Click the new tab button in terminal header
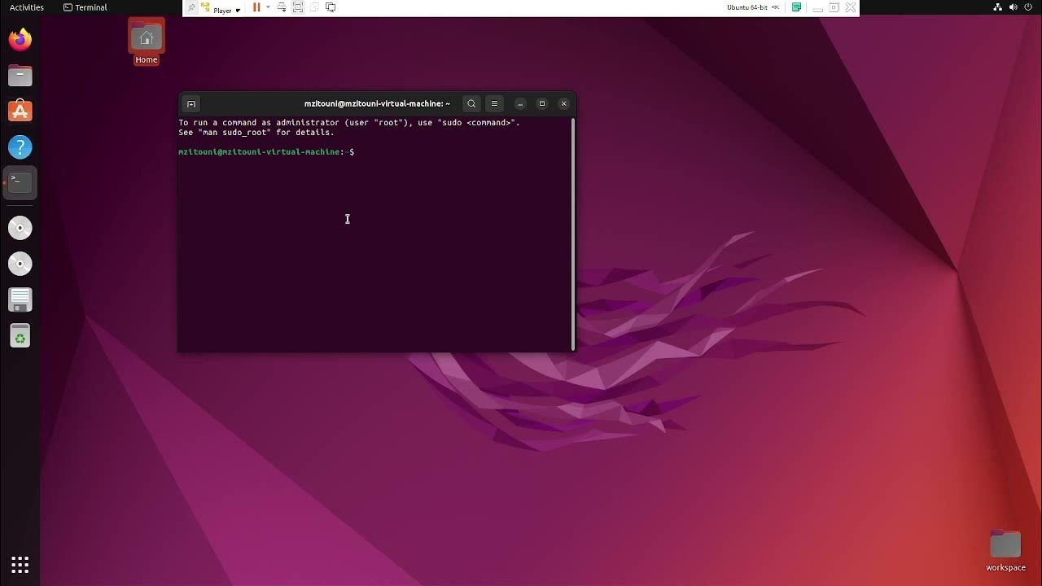The image size is (1042, 586). pyautogui.click(x=190, y=103)
